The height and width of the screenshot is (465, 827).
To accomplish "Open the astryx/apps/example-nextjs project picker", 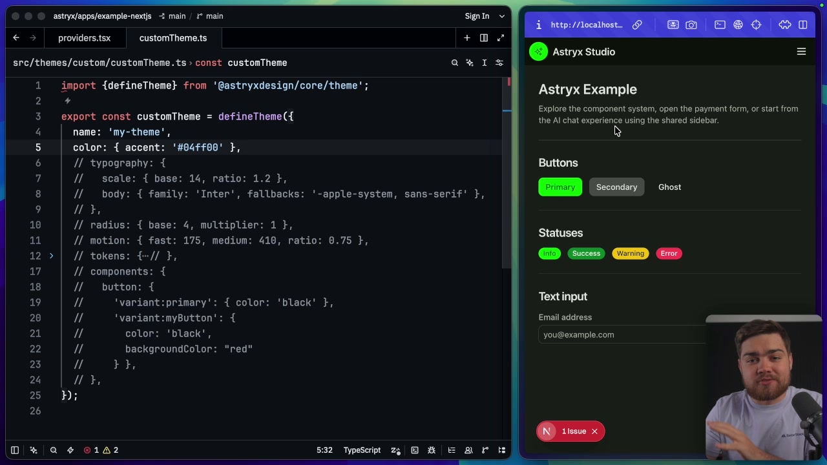I will 102,16.
